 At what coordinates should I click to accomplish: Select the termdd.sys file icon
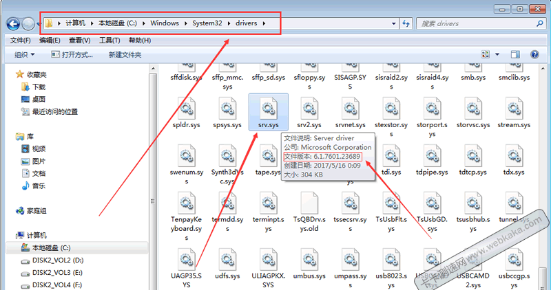[x=227, y=204]
